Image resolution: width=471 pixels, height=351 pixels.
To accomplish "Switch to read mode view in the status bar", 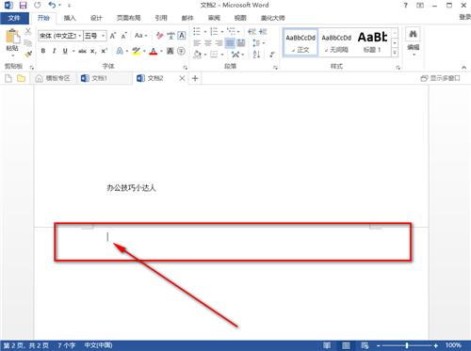I will (327, 345).
